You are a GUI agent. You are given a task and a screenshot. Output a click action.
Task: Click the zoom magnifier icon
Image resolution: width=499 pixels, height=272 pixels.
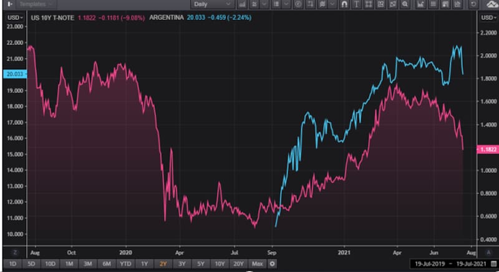click(405, 4)
